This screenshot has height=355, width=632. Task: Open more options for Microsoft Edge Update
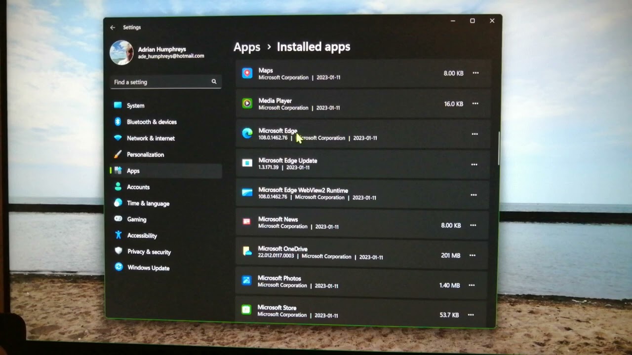(x=474, y=165)
